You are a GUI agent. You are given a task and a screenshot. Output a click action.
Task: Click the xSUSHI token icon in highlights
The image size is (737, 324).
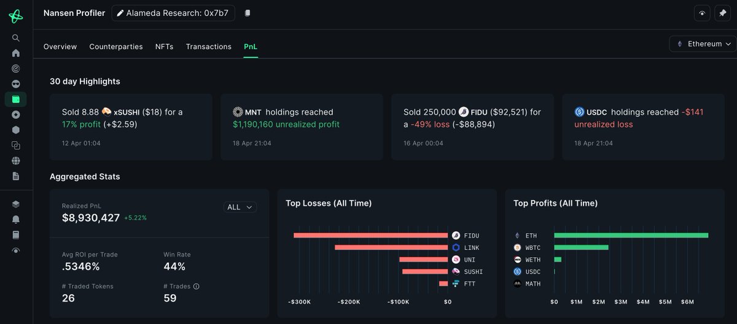point(106,112)
